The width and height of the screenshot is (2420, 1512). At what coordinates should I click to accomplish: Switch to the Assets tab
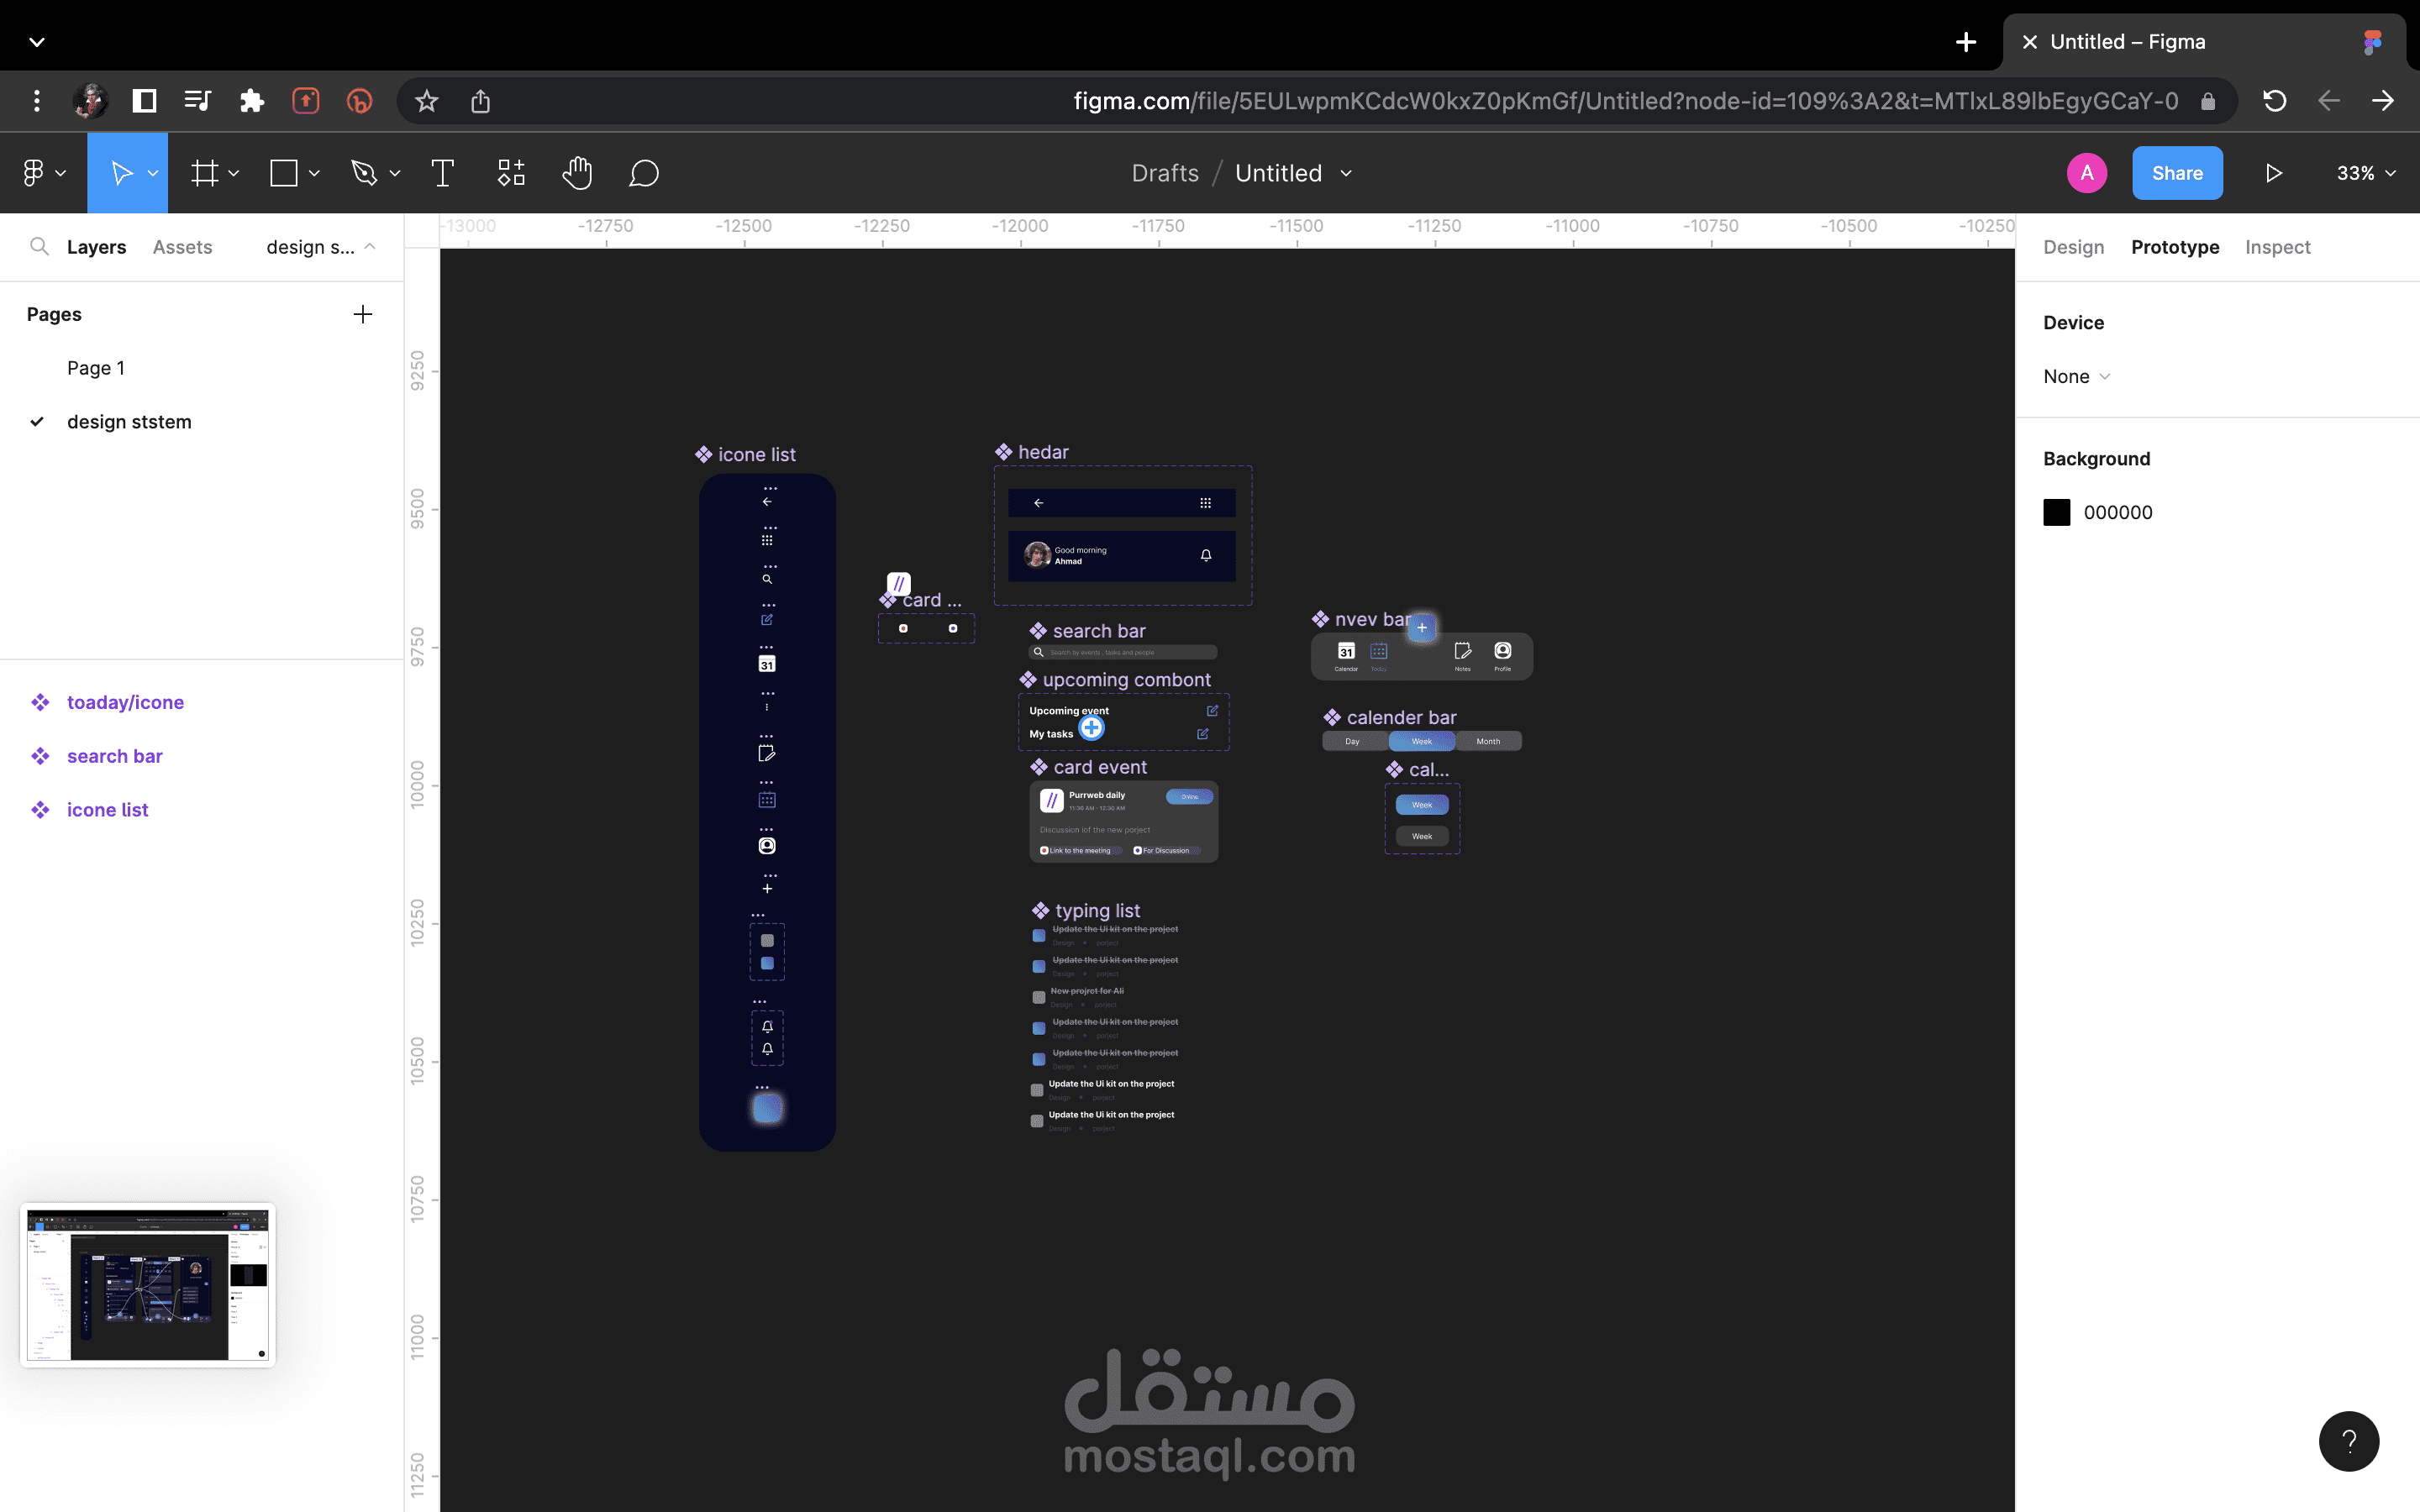pyautogui.click(x=182, y=247)
